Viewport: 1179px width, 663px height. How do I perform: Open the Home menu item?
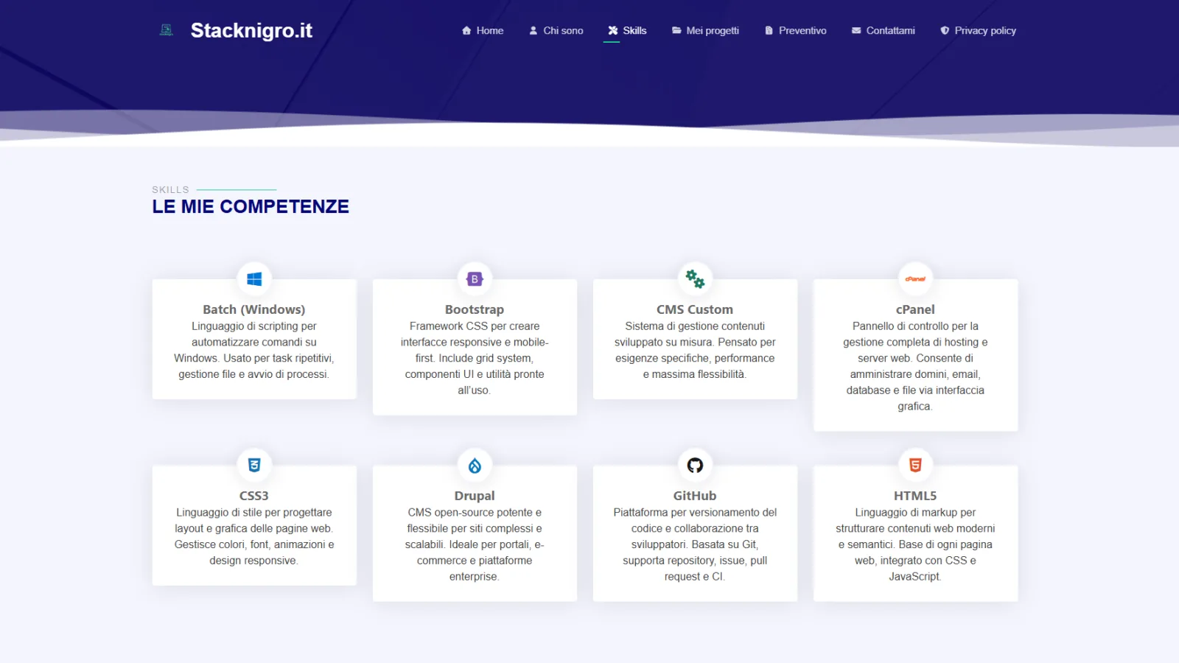[483, 31]
